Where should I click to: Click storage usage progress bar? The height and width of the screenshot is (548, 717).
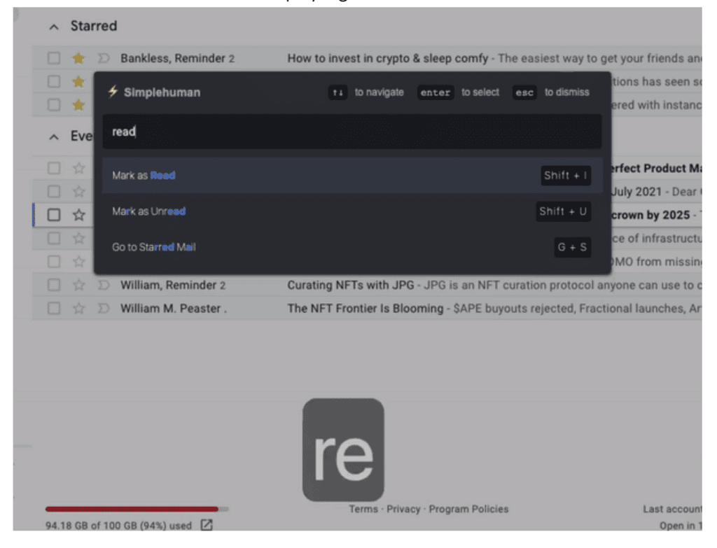click(x=137, y=509)
